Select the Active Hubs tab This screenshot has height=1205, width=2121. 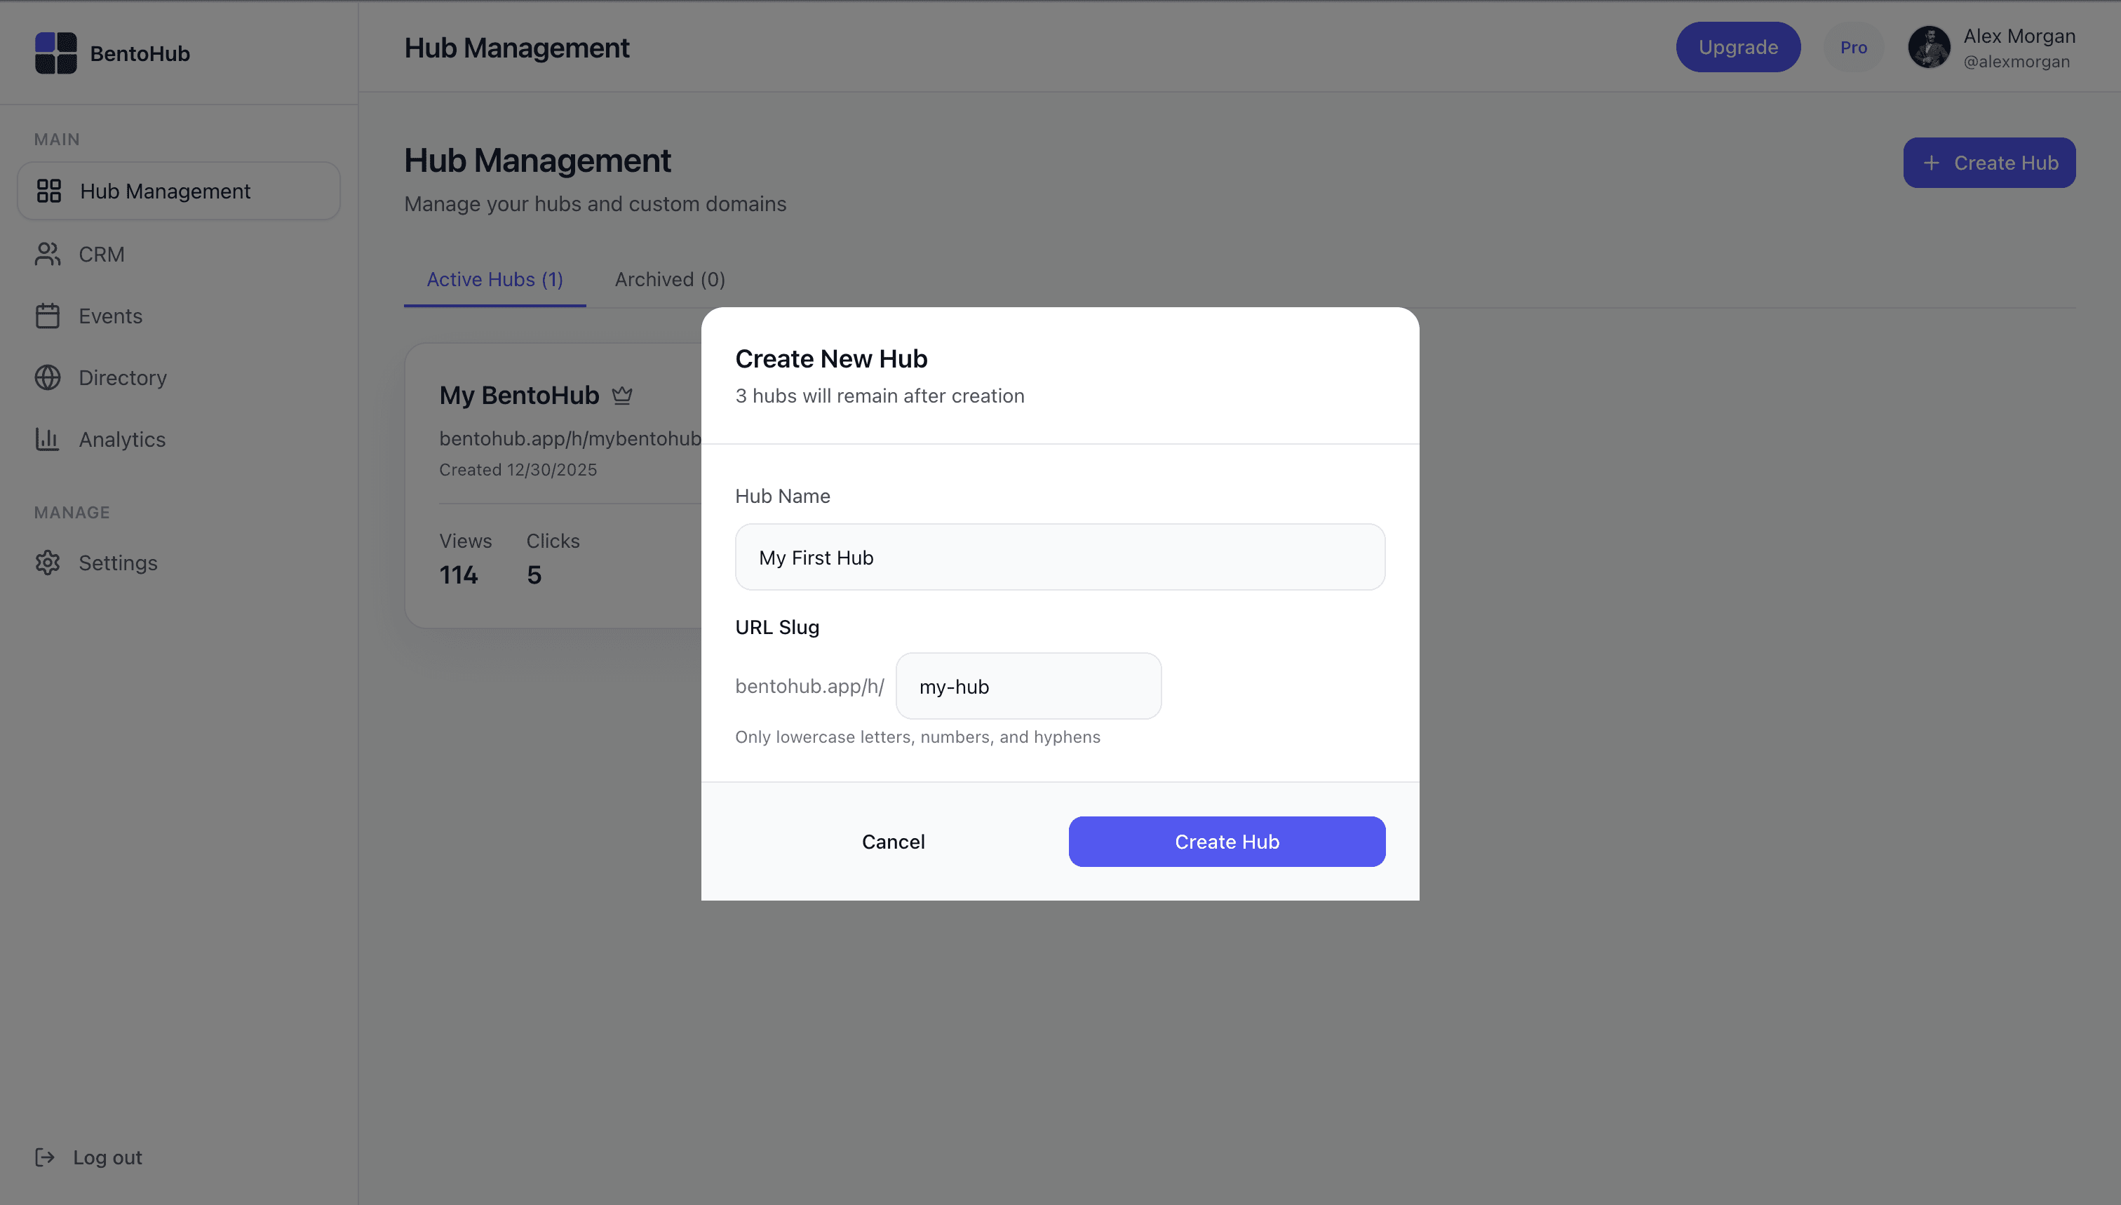(x=494, y=279)
